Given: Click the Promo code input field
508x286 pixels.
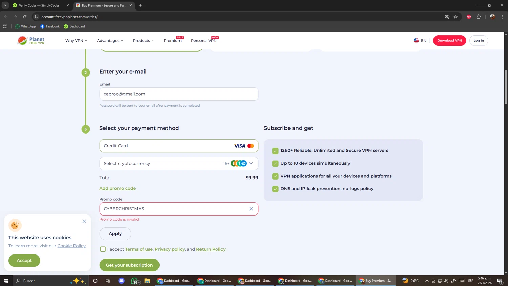Looking at the screenshot, I should [x=179, y=209].
